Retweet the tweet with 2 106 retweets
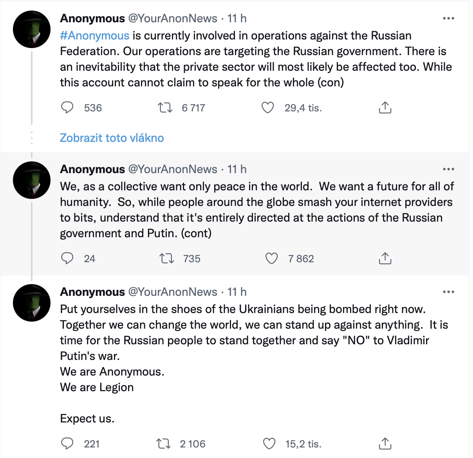This screenshot has height=458, width=473. point(163,444)
